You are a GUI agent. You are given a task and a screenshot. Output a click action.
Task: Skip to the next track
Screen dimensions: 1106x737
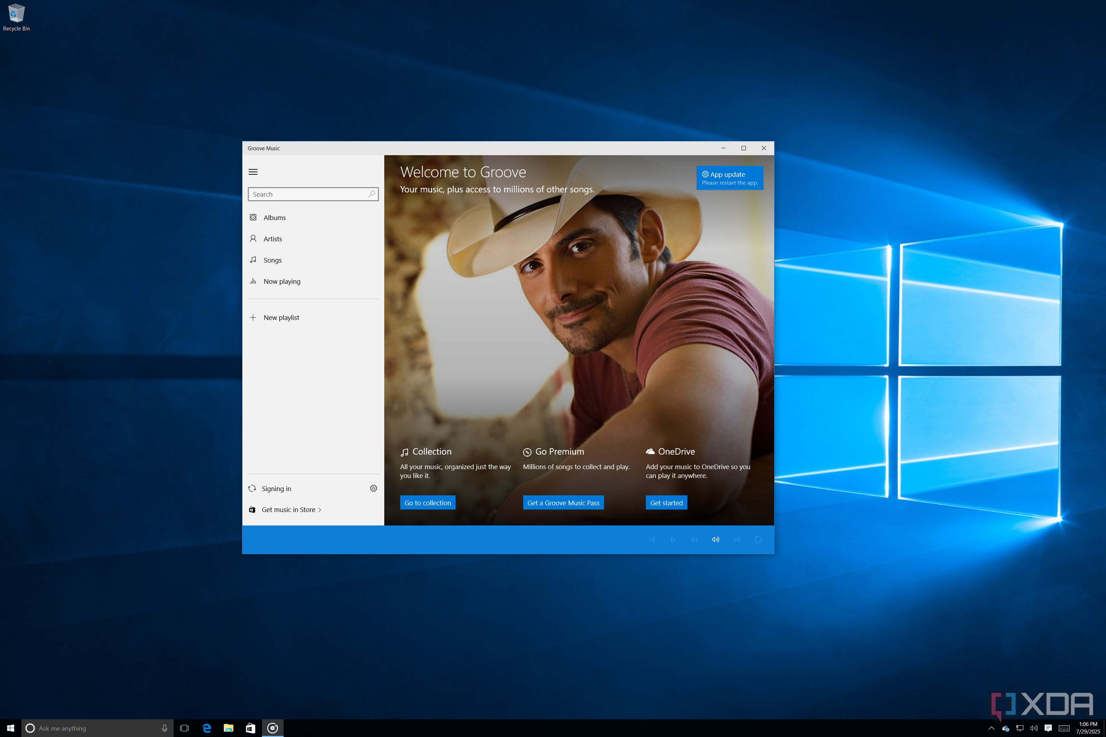694,539
